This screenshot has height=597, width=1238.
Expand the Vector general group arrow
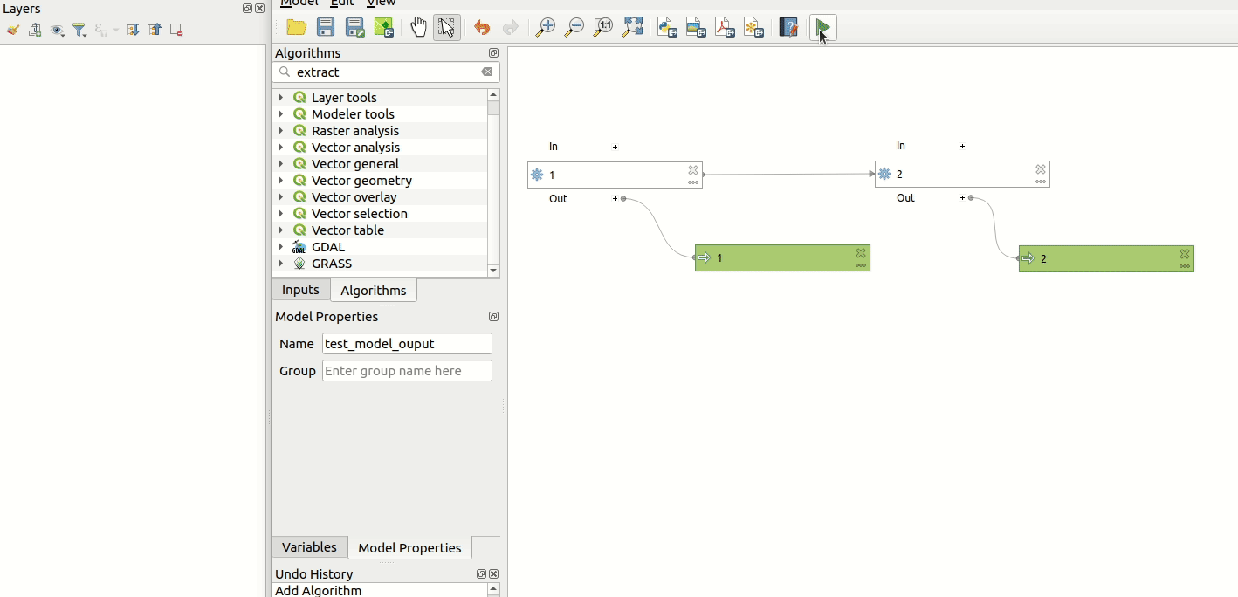point(281,164)
